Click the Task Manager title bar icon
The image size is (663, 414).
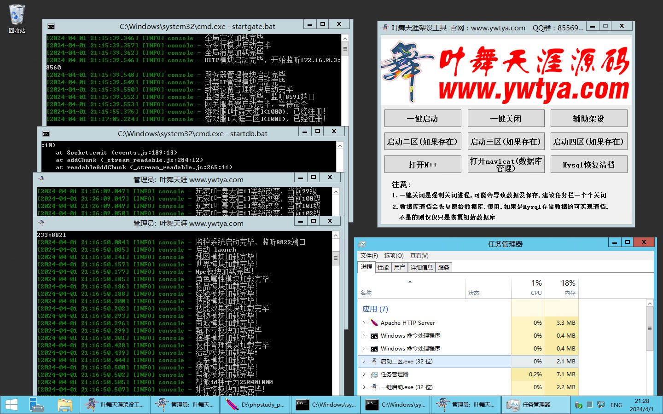click(x=362, y=244)
